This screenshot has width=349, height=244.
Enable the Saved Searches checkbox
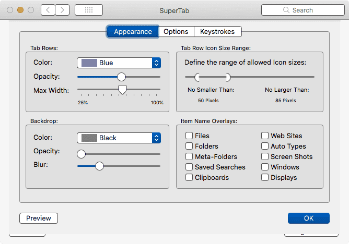pos(189,167)
